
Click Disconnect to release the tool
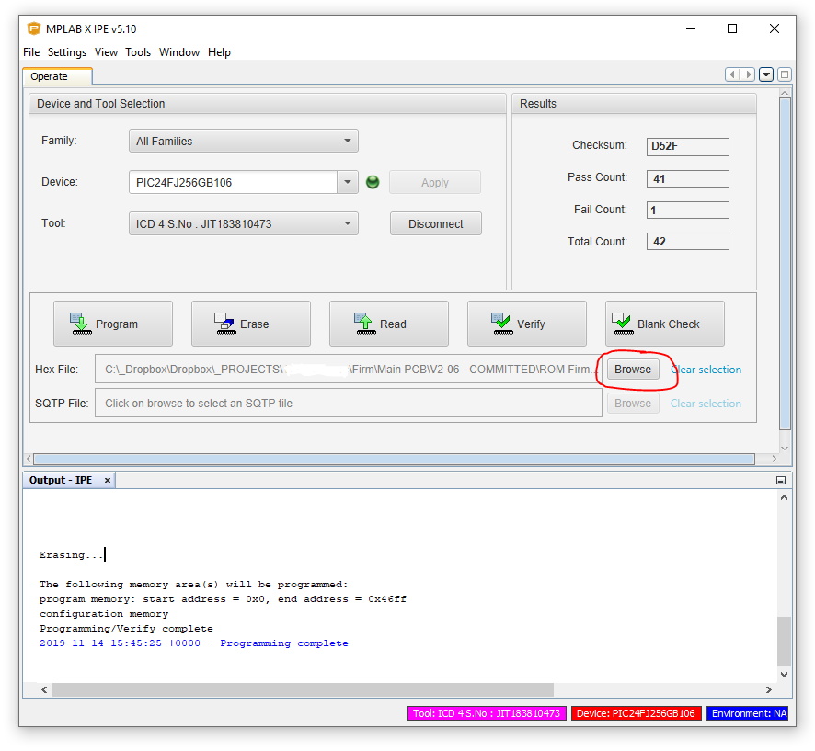coord(436,223)
